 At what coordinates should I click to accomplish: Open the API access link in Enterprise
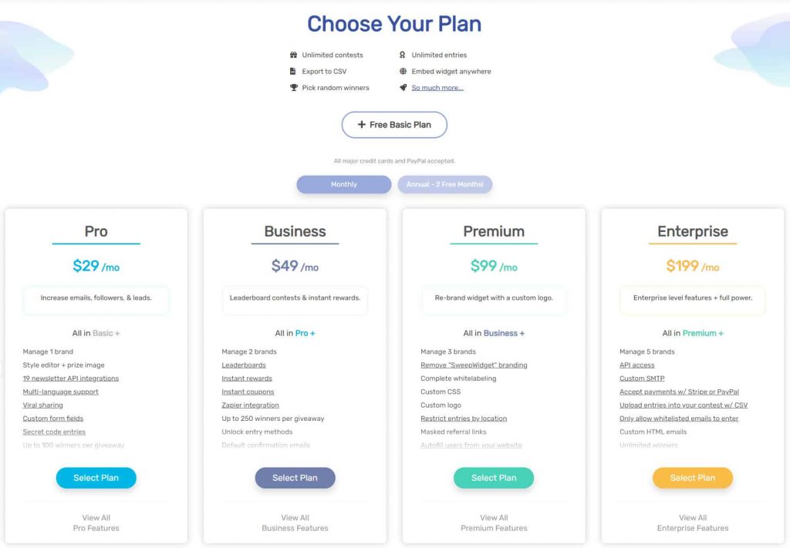tap(637, 365)
